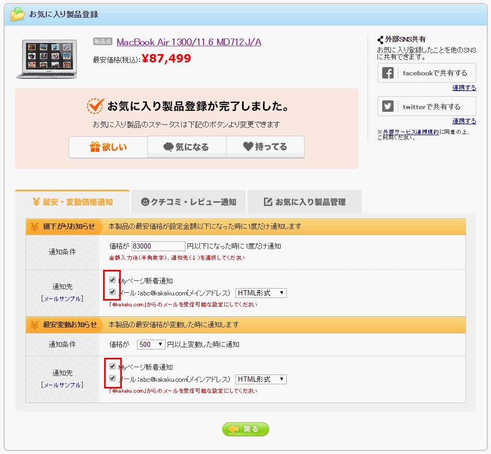Click the MacBook Air product thumbnail
This screenshot has height=454, width=491.
47,59
